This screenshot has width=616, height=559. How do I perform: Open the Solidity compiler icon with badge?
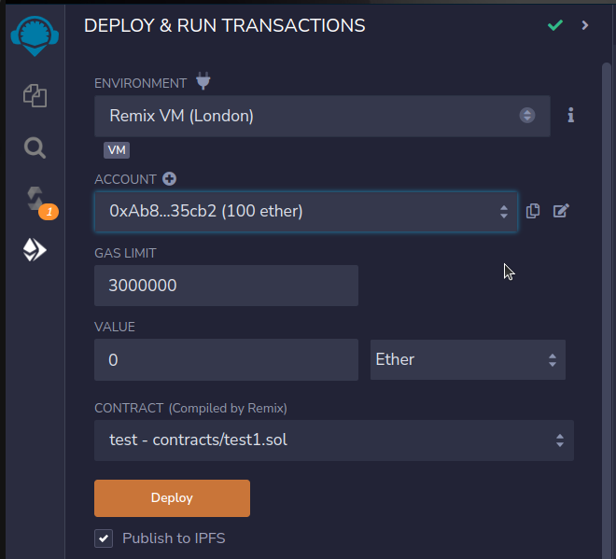(x=39, y=202)
